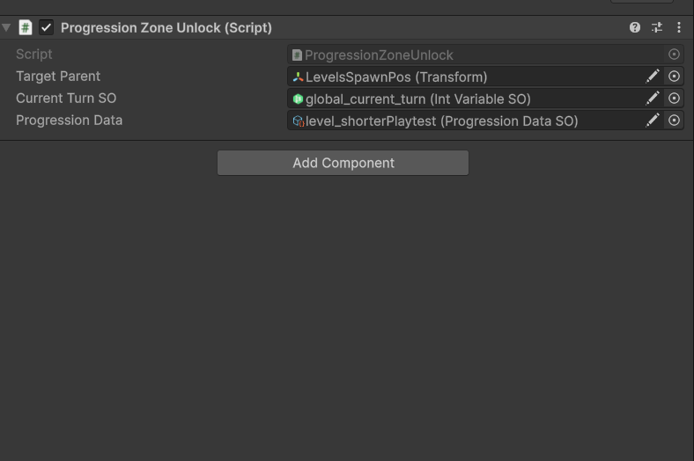
Task: Click the Add Component button
Action: [x=343, y=163]
